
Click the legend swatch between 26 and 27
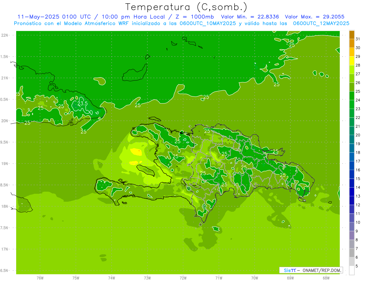352,78
